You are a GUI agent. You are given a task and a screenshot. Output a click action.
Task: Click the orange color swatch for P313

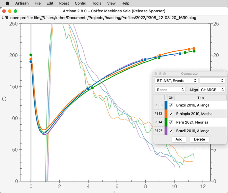[x=166, y=114]
